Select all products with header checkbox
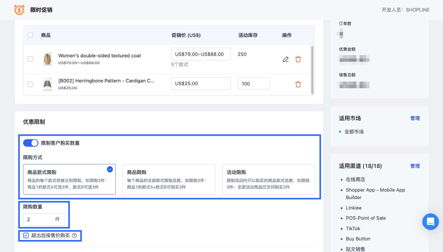This screenshot has height=252, width=443. pos(30,35)
